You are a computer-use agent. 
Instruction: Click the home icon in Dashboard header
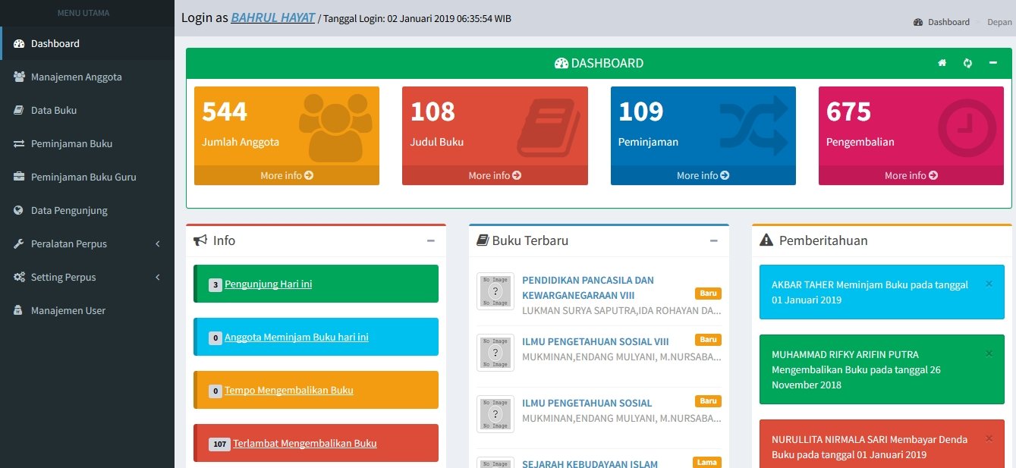pos(942,63)
